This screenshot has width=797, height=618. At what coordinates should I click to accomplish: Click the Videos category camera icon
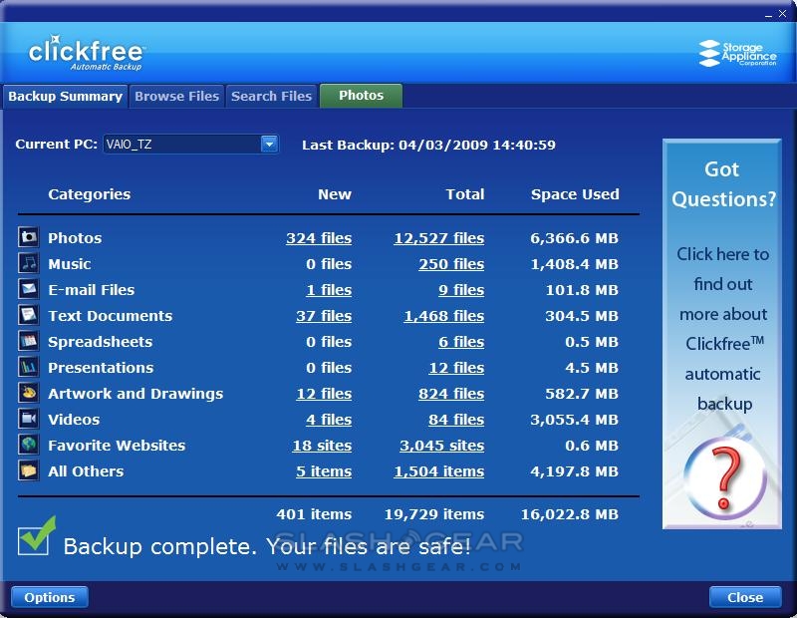click(x=28, y=419)
